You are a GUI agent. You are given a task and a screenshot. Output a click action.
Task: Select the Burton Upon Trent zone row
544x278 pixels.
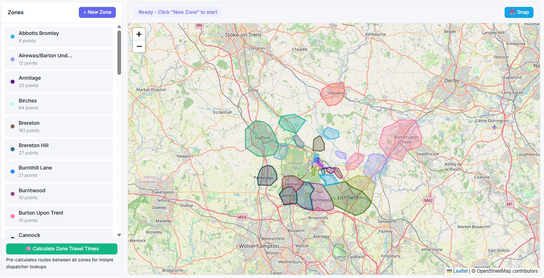(59, 216)
